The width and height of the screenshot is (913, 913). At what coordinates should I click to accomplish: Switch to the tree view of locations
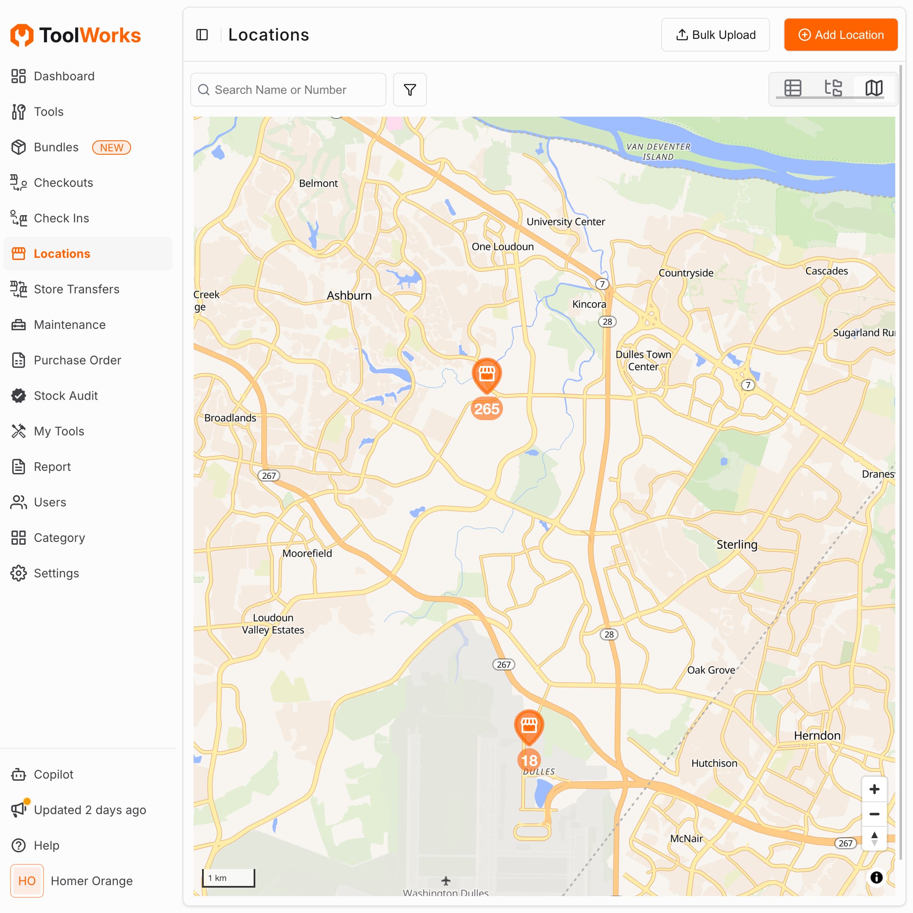coord(833,88)
